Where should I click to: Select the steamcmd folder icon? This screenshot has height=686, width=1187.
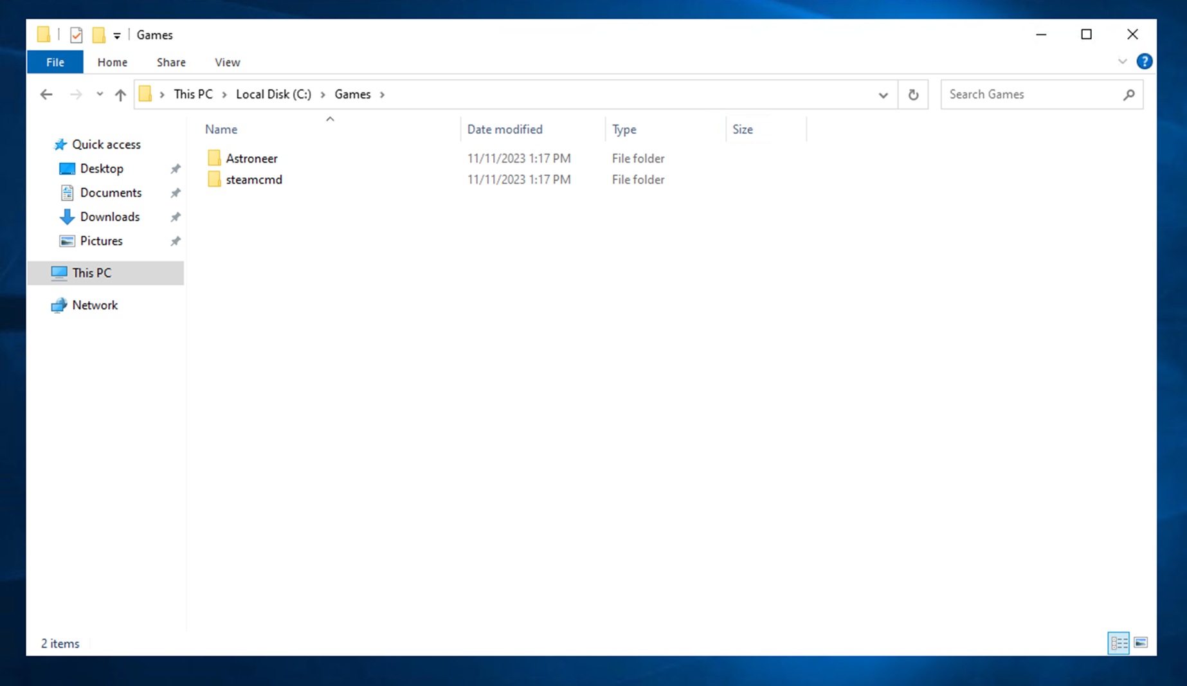click(214, 179)
